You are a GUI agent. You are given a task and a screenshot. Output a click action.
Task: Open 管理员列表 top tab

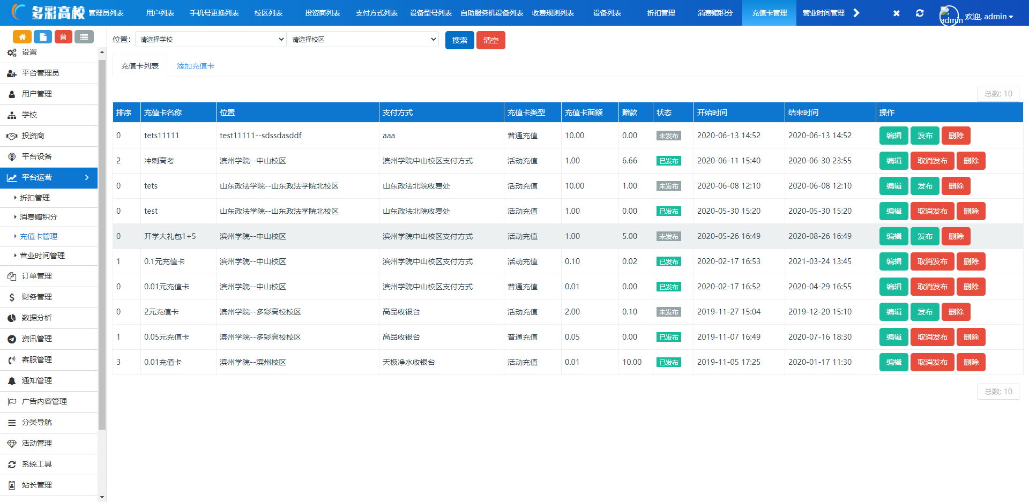click(x=106, y=13)
